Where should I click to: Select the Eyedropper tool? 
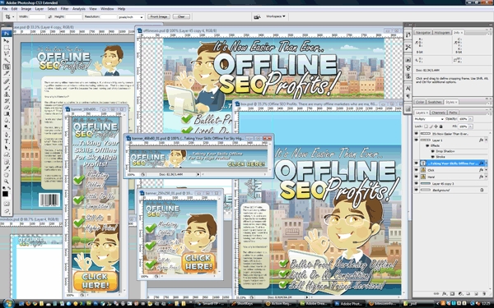pos(6,168)
